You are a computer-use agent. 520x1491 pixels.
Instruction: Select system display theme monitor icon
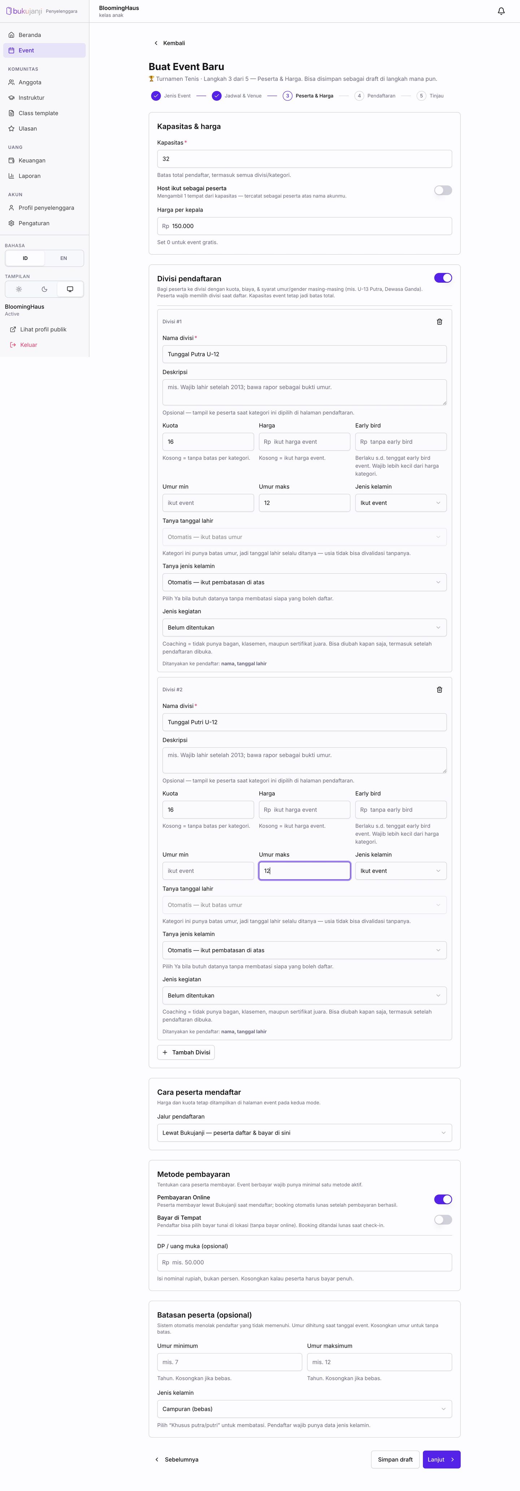[x=70, y=290]
